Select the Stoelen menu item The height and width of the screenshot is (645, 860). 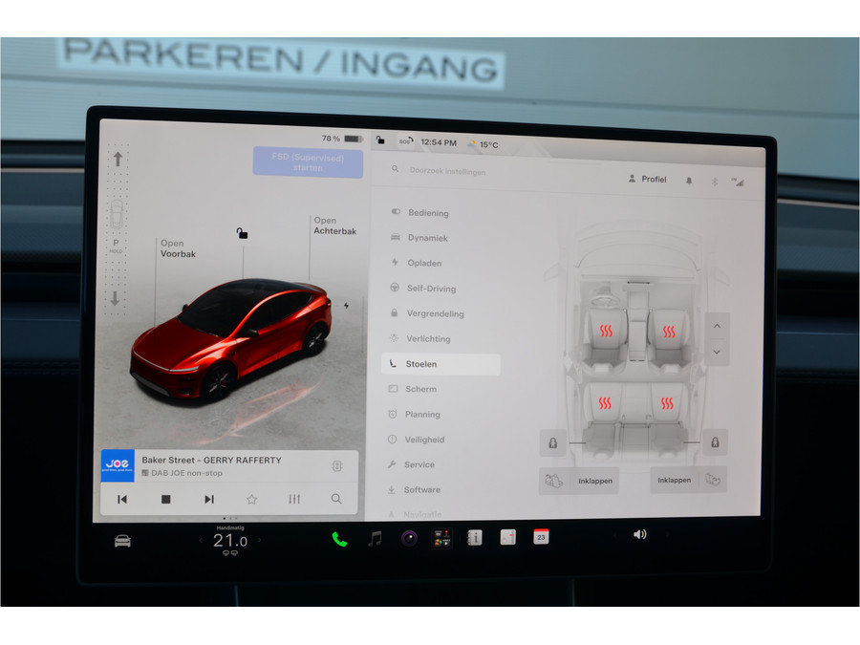pos(441,364)
